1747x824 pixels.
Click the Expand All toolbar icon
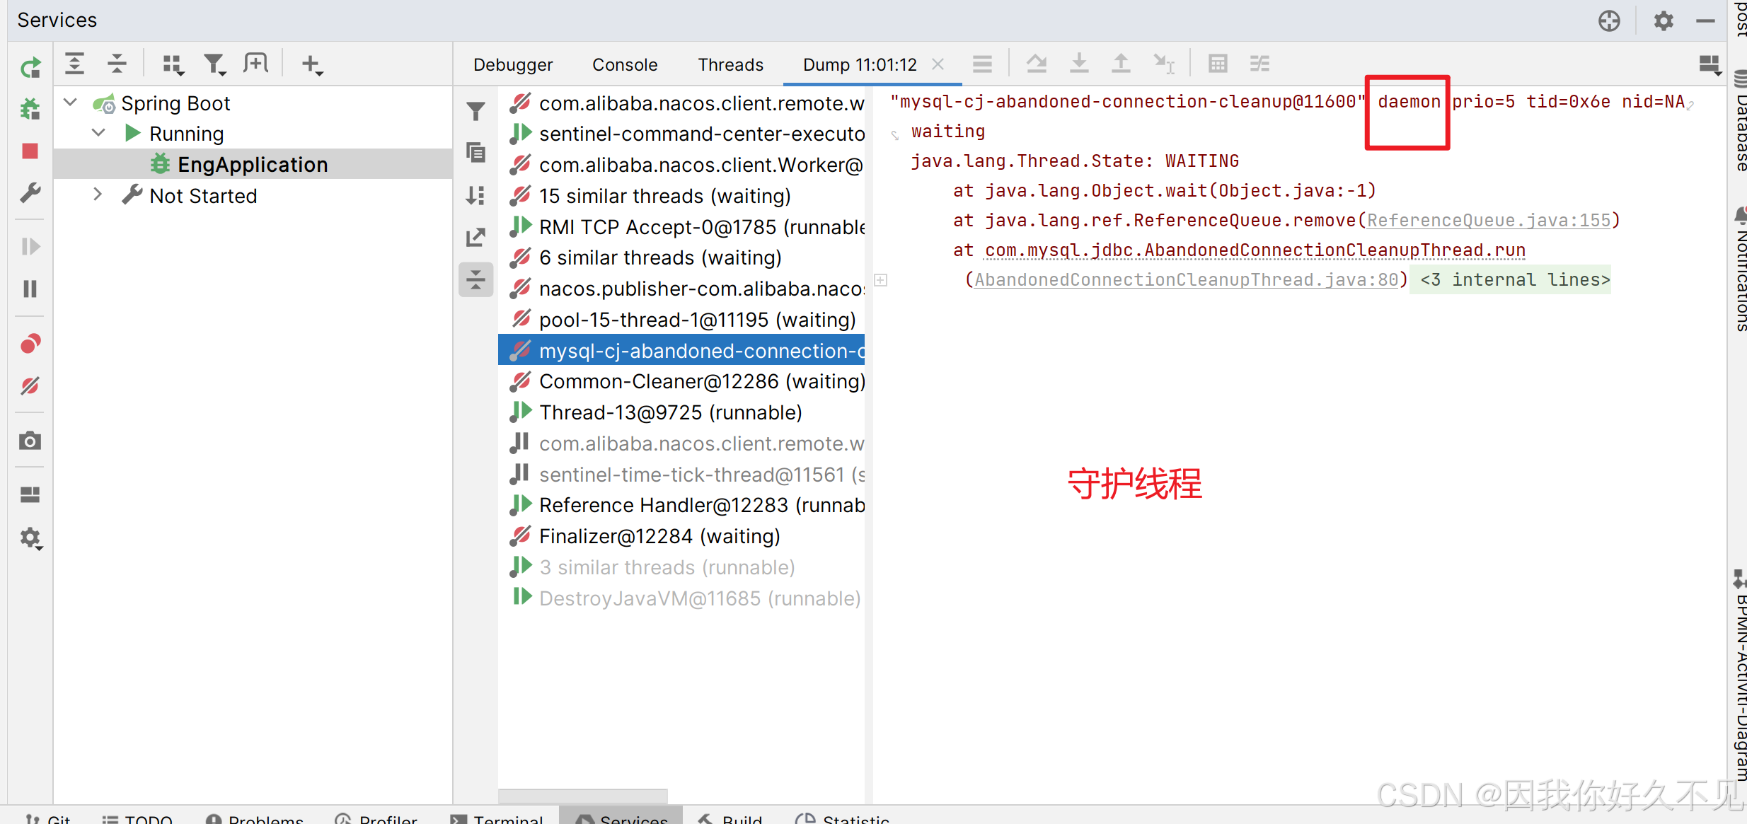pyautogui.click(x=74, y=64)
